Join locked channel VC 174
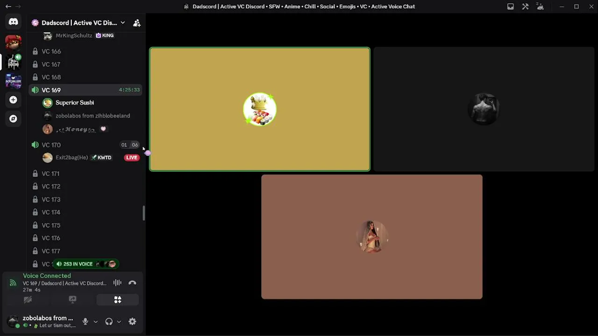 click(86, 212)
